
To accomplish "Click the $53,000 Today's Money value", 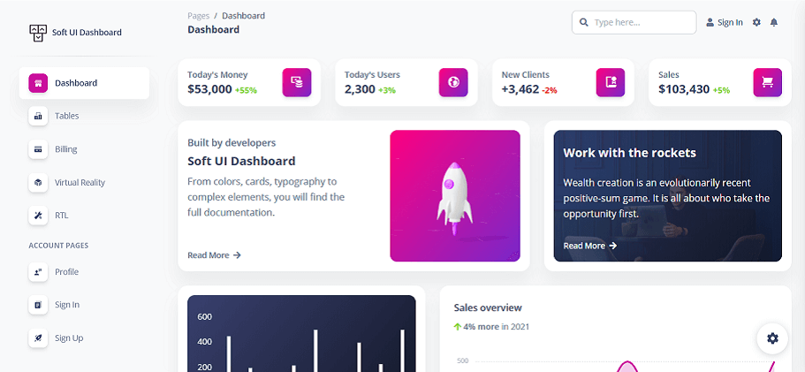I will click(x=209, y=89).
